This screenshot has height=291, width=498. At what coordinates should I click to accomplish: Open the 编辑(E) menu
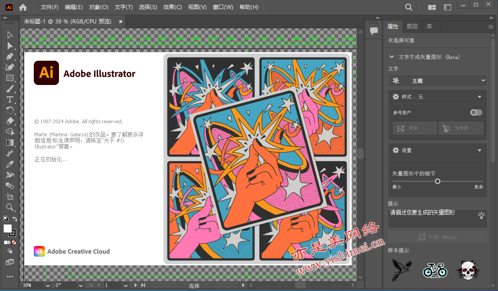[74, 7]
